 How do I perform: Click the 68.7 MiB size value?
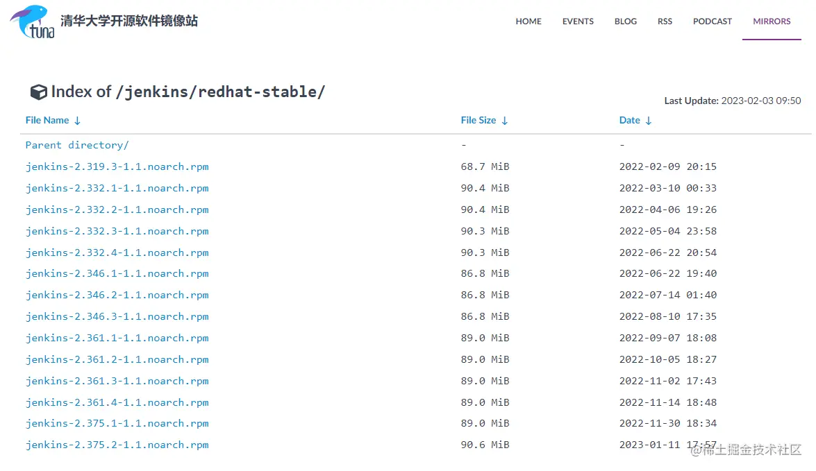485,166
